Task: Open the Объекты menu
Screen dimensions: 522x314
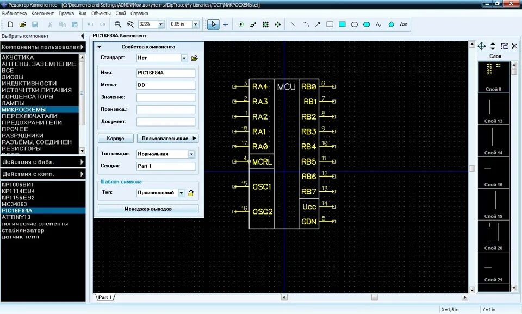Action: (101, 14)
